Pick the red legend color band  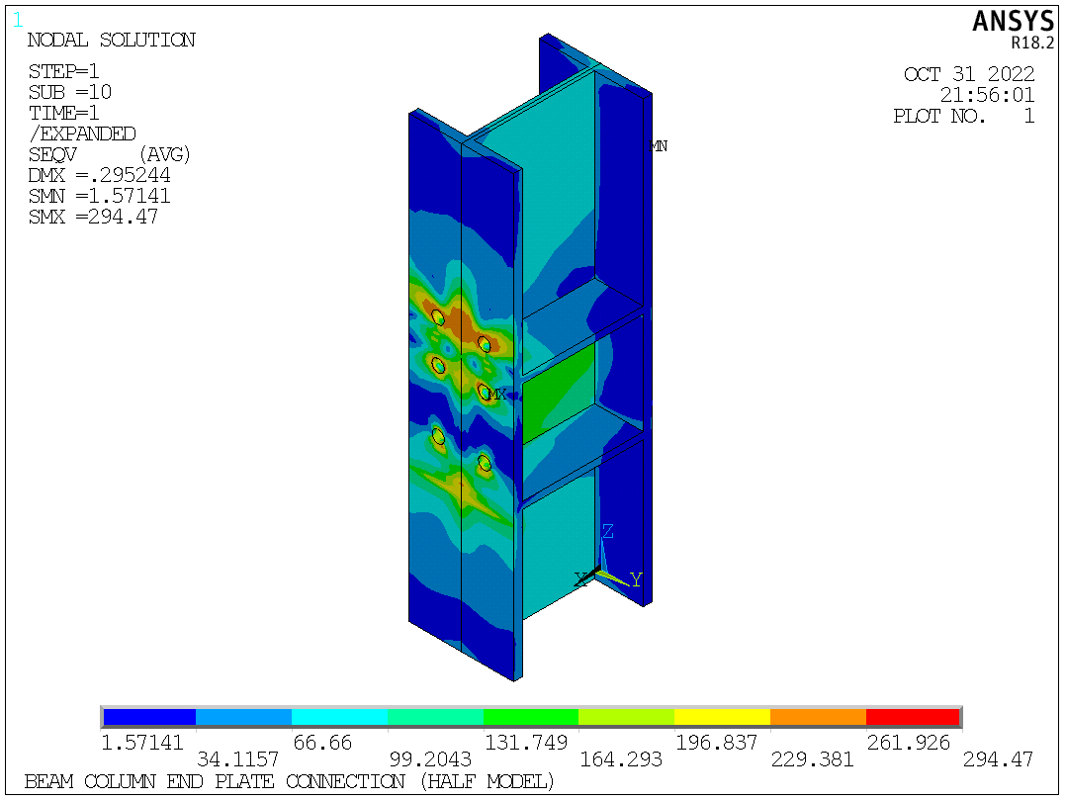coord(913,717)
